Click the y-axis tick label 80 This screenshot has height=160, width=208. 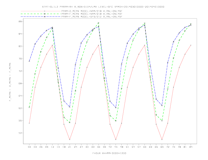tap(20, 46)
